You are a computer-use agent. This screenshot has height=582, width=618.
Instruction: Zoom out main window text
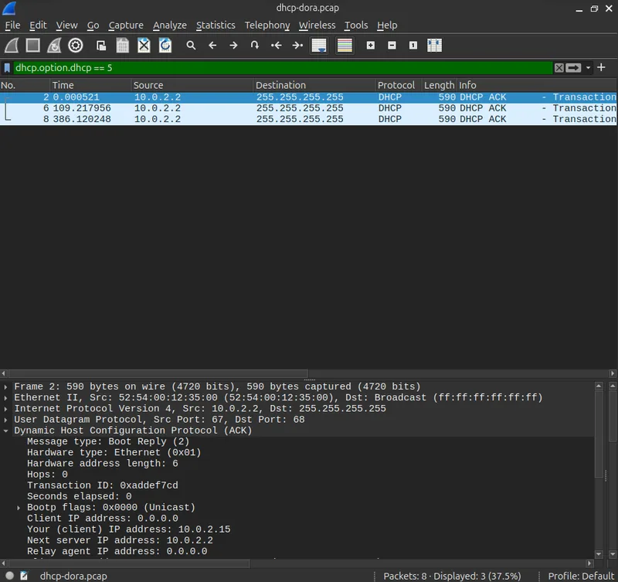(392, 46)
